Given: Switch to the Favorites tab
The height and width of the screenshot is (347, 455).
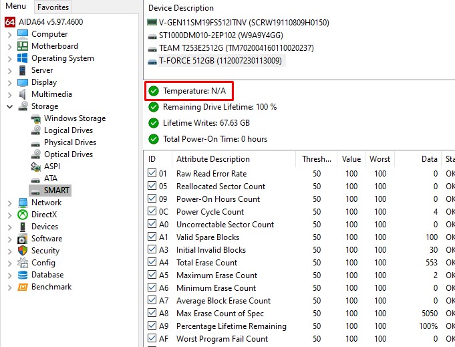Looking at the screenshot, I should coord(53,7).
